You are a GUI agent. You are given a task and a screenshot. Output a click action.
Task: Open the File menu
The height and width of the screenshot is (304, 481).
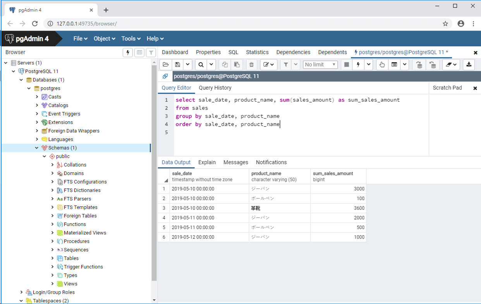tap(80, 39)
